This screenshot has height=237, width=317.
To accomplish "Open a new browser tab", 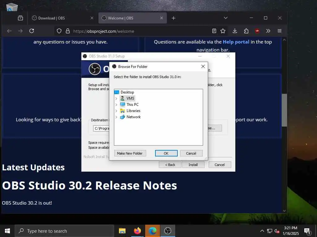I will (x=173, y=18).
